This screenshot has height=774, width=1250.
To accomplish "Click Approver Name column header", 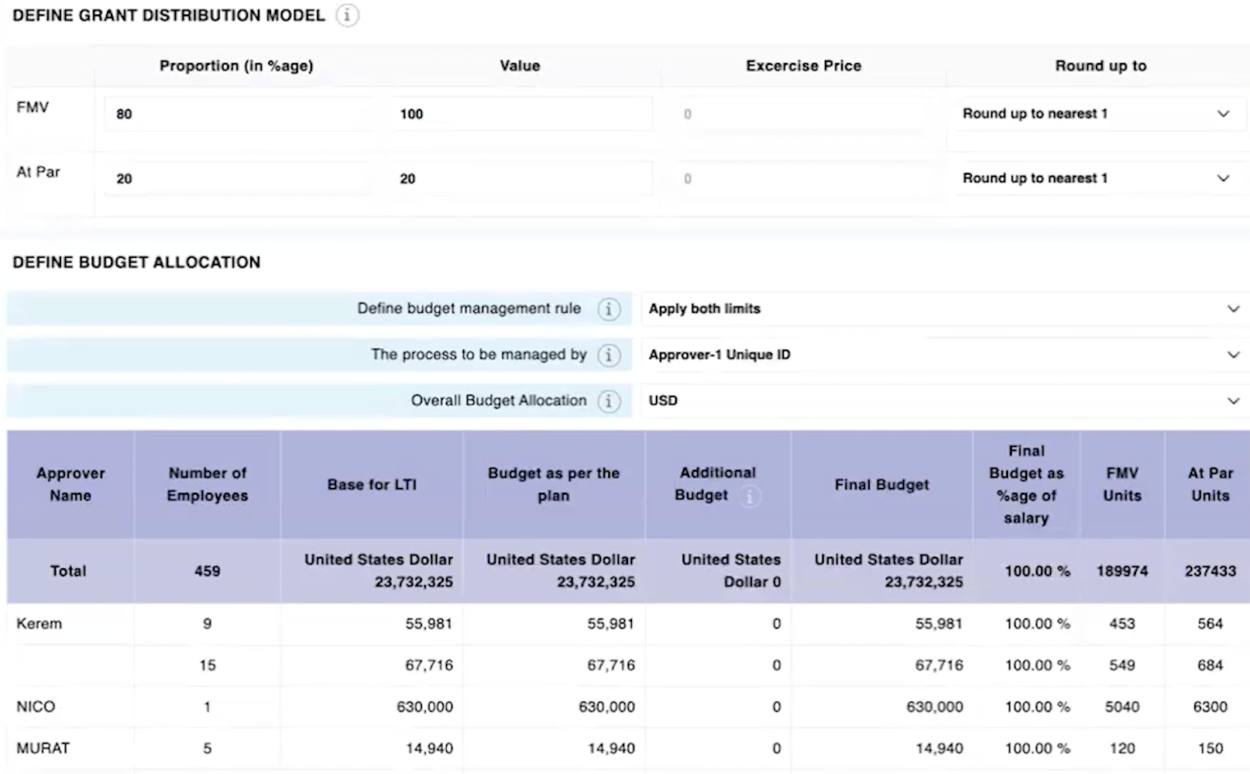I will click(x=70, y=484).
